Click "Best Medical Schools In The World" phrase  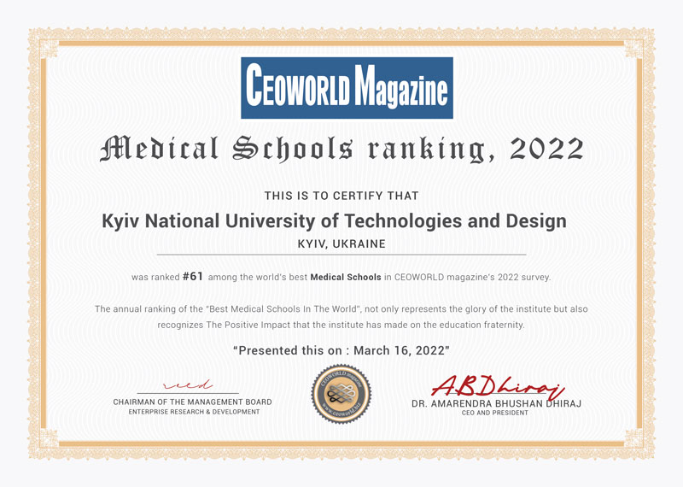(x=284, y=309)
